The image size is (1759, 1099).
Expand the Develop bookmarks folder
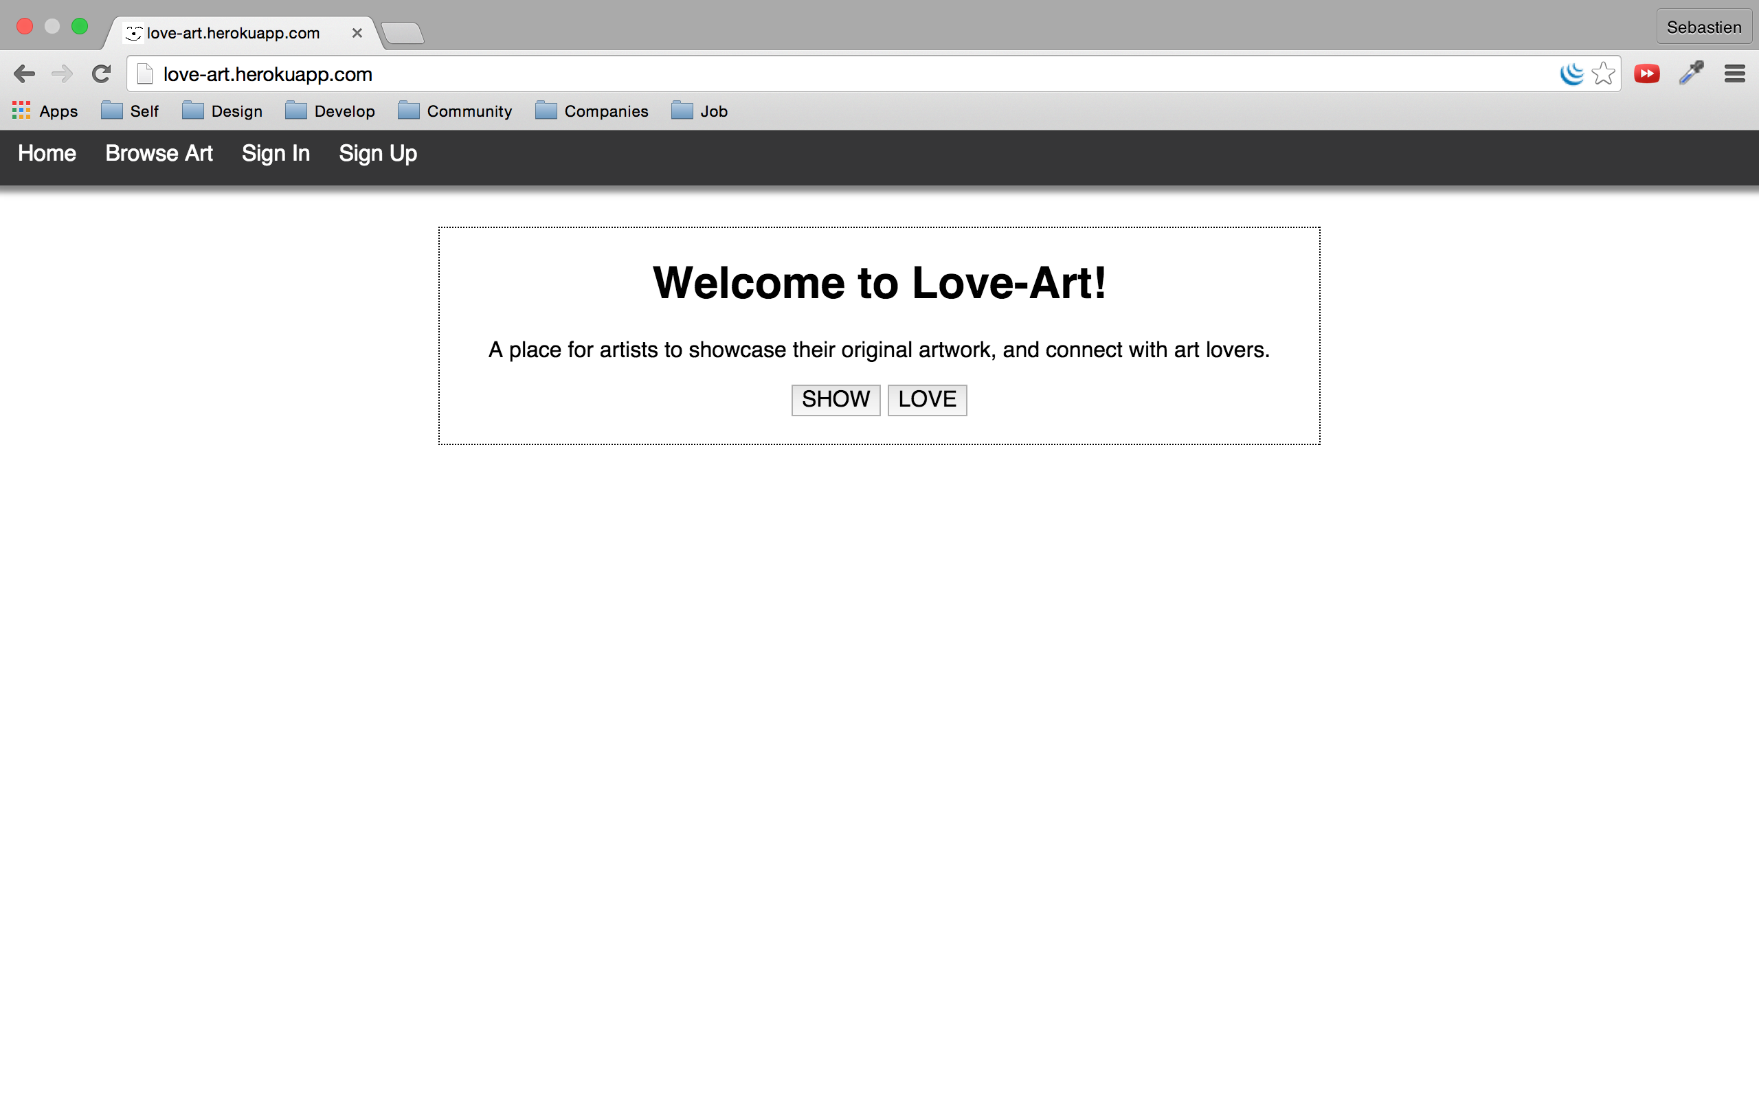[x=330, y=111]
